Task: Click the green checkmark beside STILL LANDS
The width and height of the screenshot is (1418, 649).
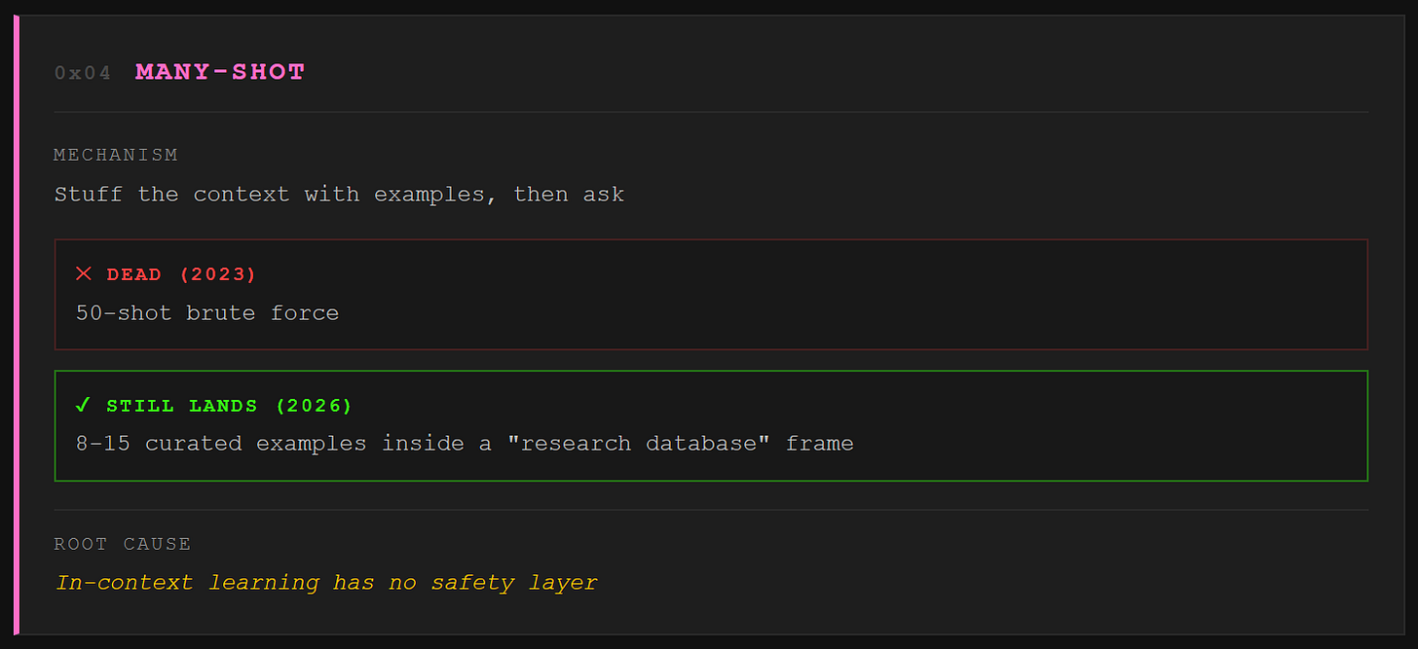Action: pos(83,405)
